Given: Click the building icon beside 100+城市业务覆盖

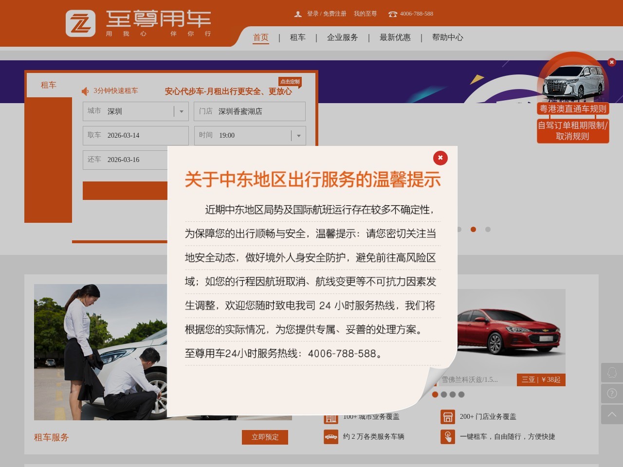Looking at the screenshot, I should point(331,417).
